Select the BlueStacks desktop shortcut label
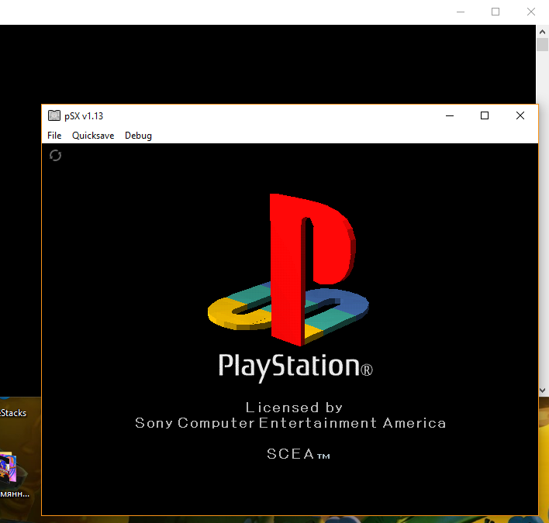 point(13,413)
